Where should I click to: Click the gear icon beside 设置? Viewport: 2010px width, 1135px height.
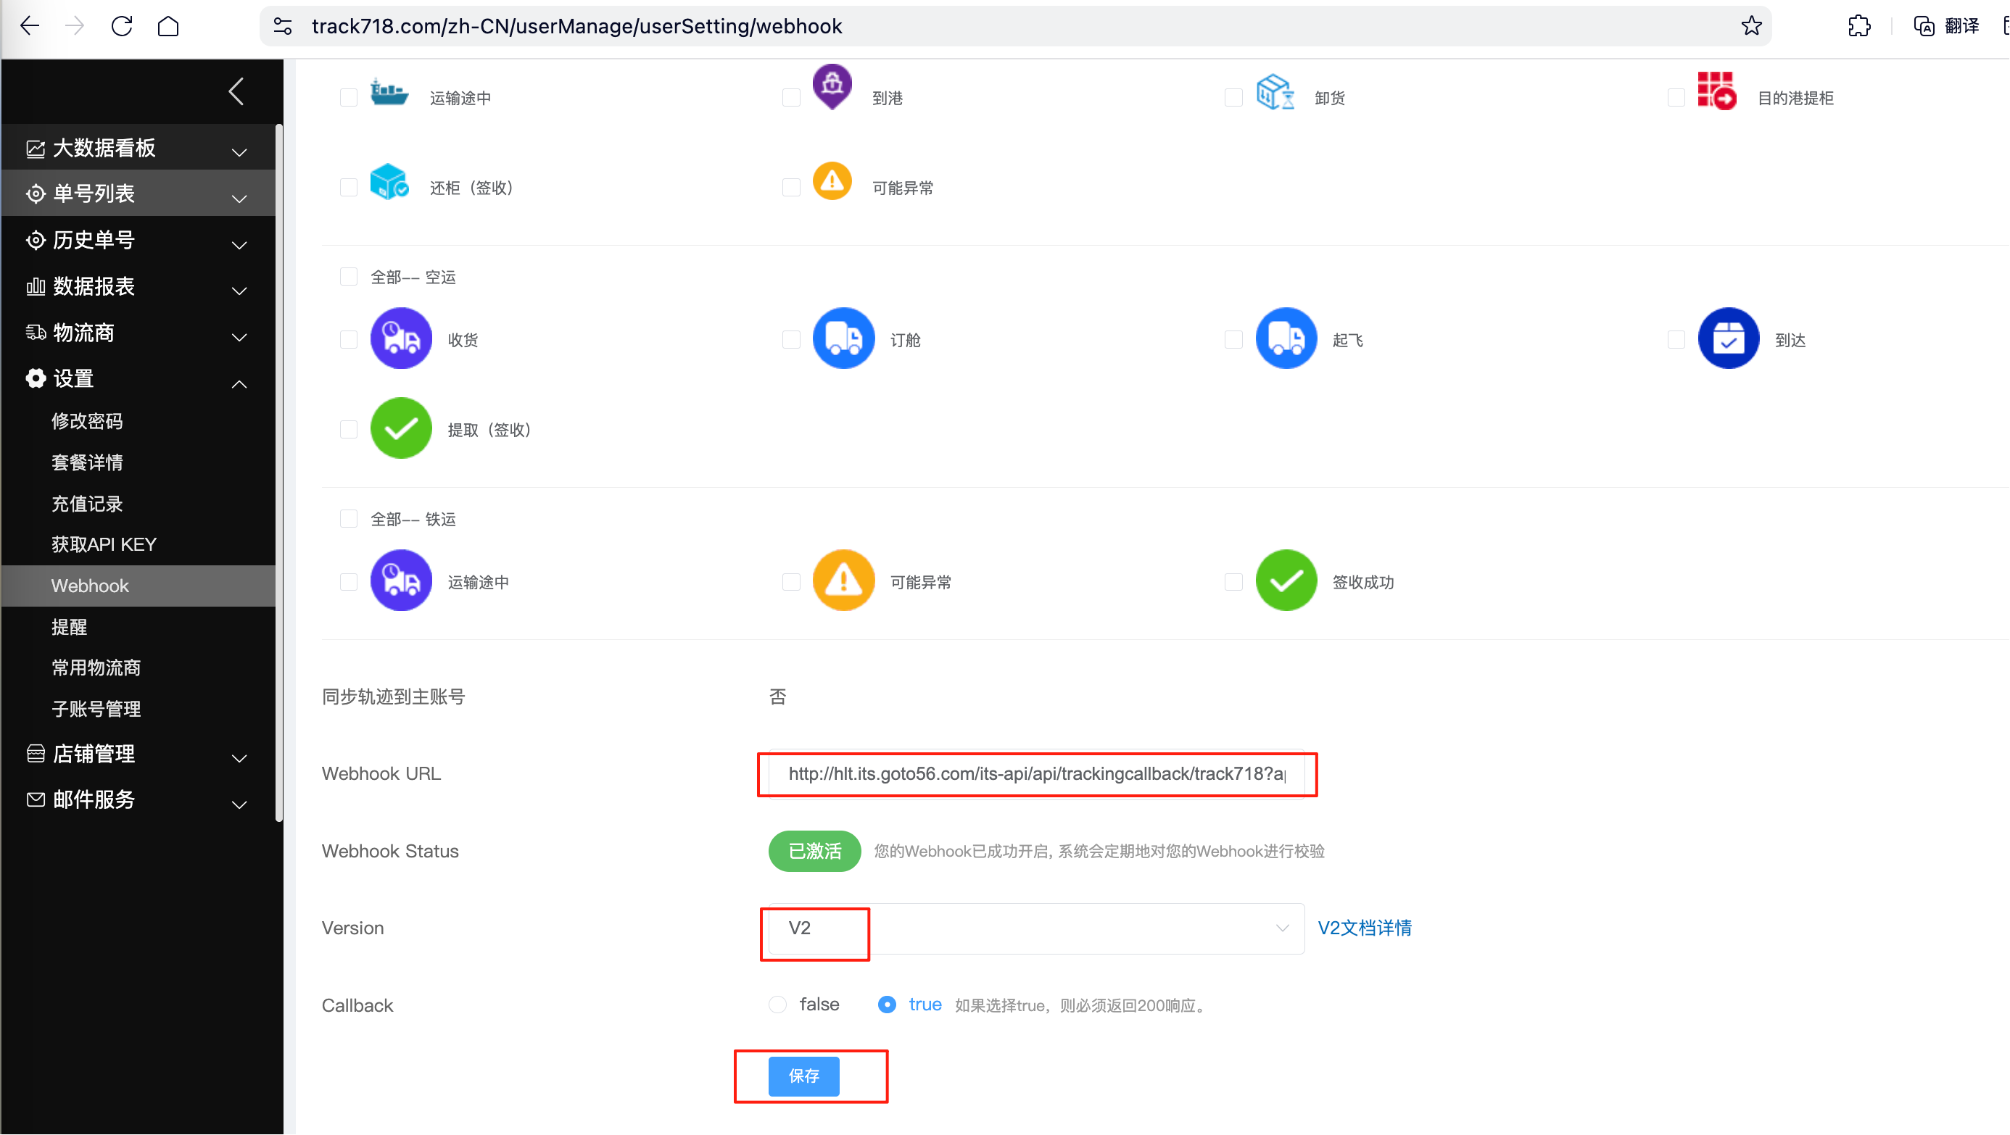(35, 378)
